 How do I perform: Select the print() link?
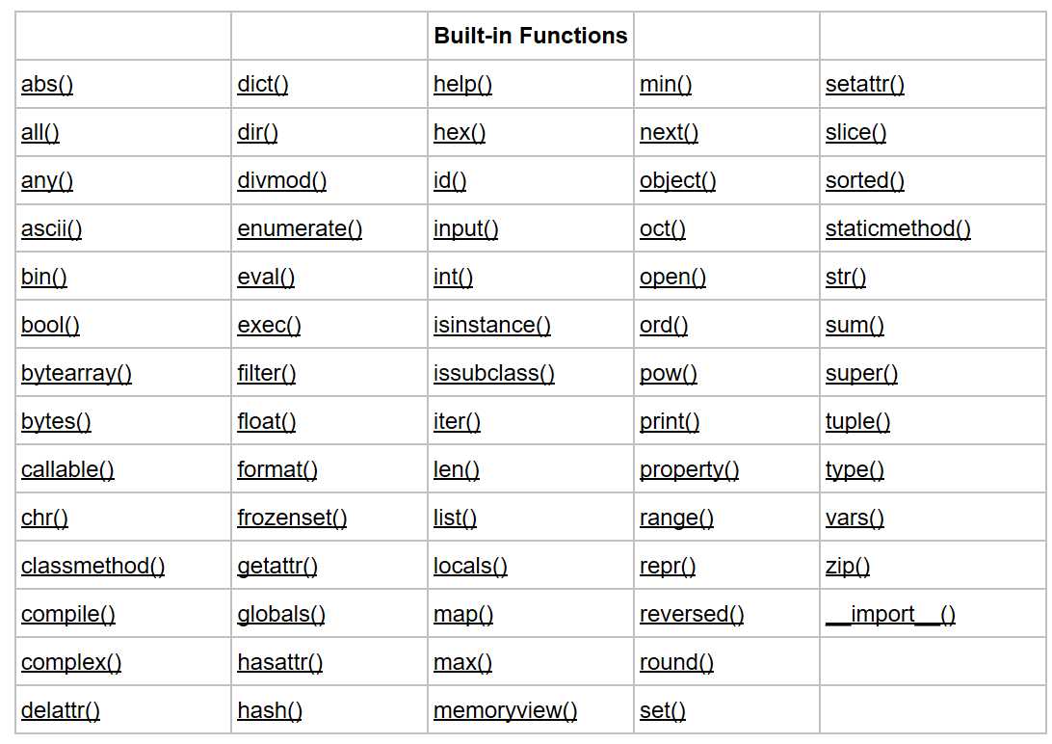pos(670,422)
